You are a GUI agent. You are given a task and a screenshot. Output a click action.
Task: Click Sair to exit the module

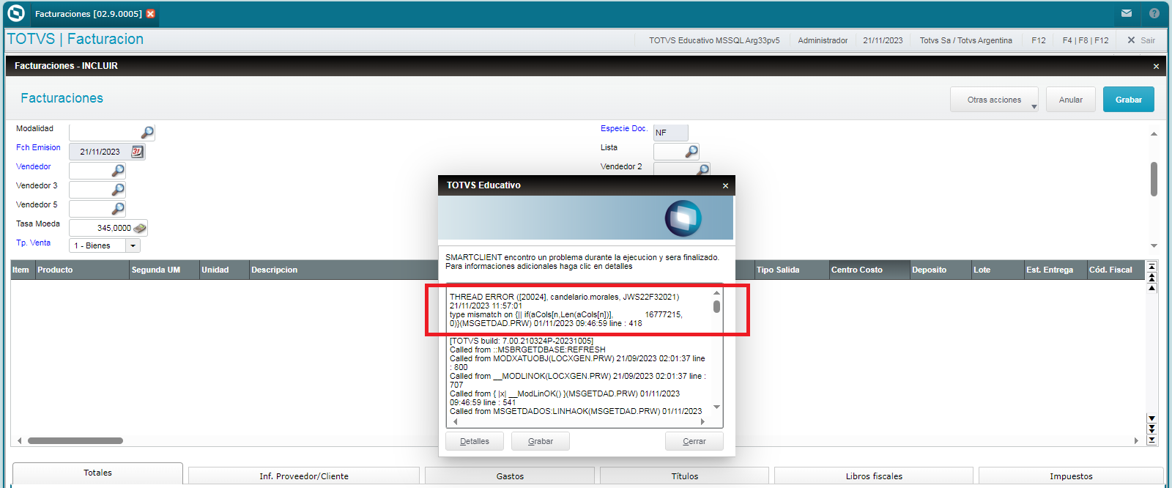1141,40
